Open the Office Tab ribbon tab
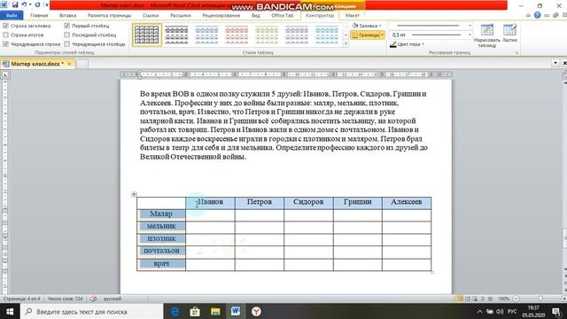 283,16
